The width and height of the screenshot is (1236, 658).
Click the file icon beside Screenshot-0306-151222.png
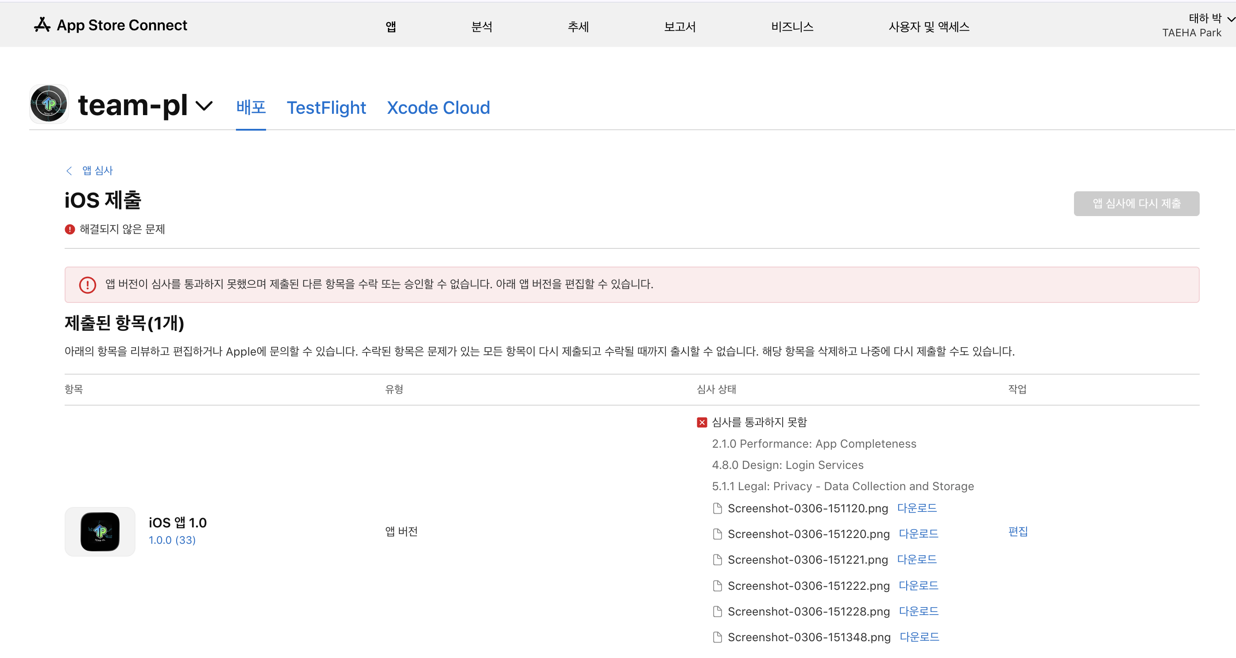point(717,585)
